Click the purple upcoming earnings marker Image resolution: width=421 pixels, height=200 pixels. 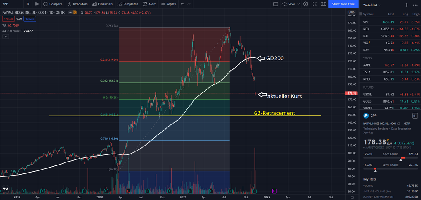274,191
